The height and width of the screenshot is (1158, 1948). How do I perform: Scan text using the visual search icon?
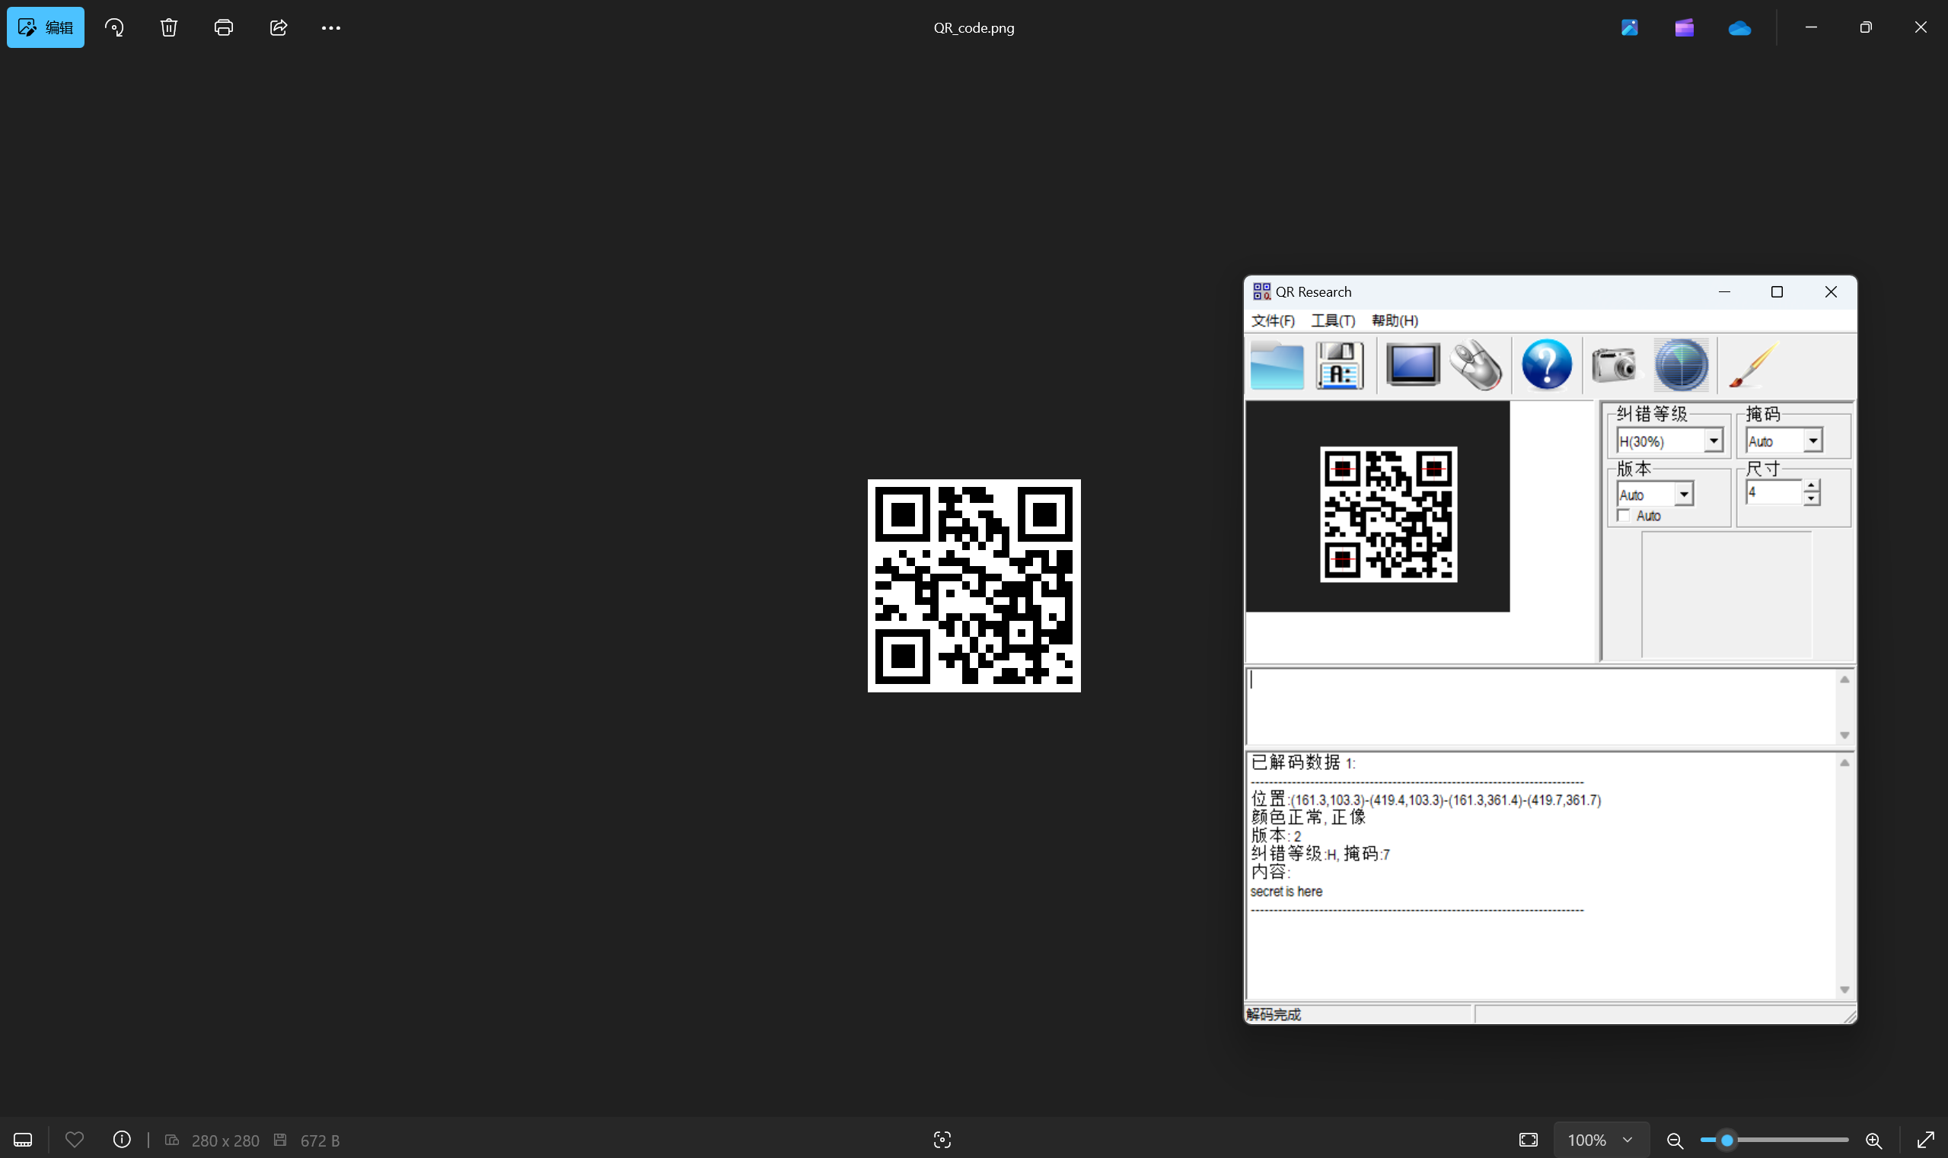(x=942, y=1140)
